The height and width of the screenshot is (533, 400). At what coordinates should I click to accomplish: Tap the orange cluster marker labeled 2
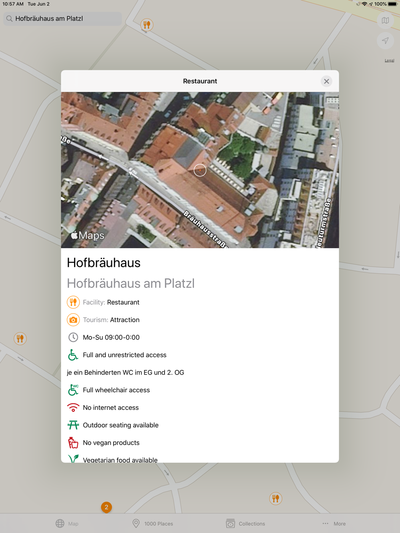106,507
